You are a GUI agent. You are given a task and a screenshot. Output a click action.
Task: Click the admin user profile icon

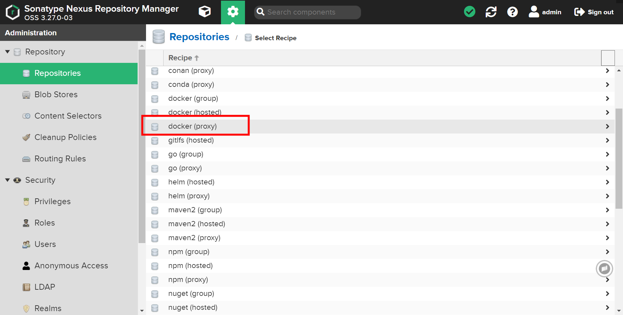coord(533,12)
